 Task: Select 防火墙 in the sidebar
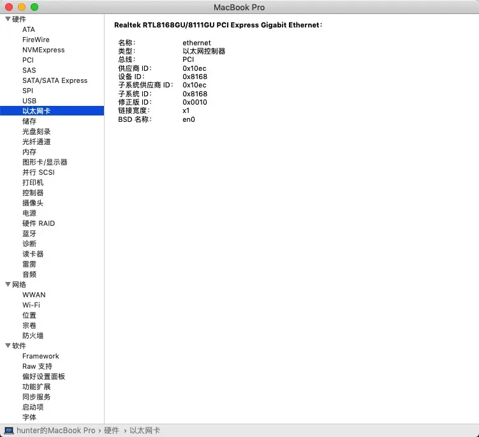(x=33, y=336)
